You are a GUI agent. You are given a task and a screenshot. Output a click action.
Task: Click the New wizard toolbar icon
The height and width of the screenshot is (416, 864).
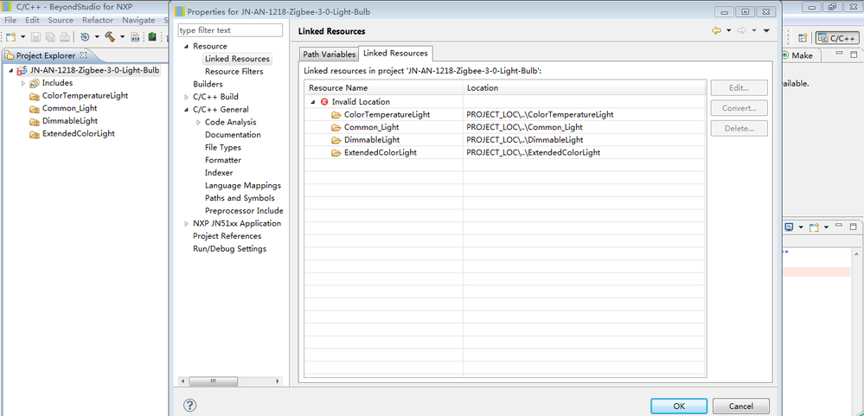click(10, 37)
